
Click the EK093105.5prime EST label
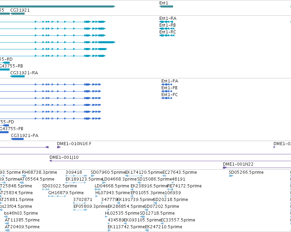[x=142, y=220]
